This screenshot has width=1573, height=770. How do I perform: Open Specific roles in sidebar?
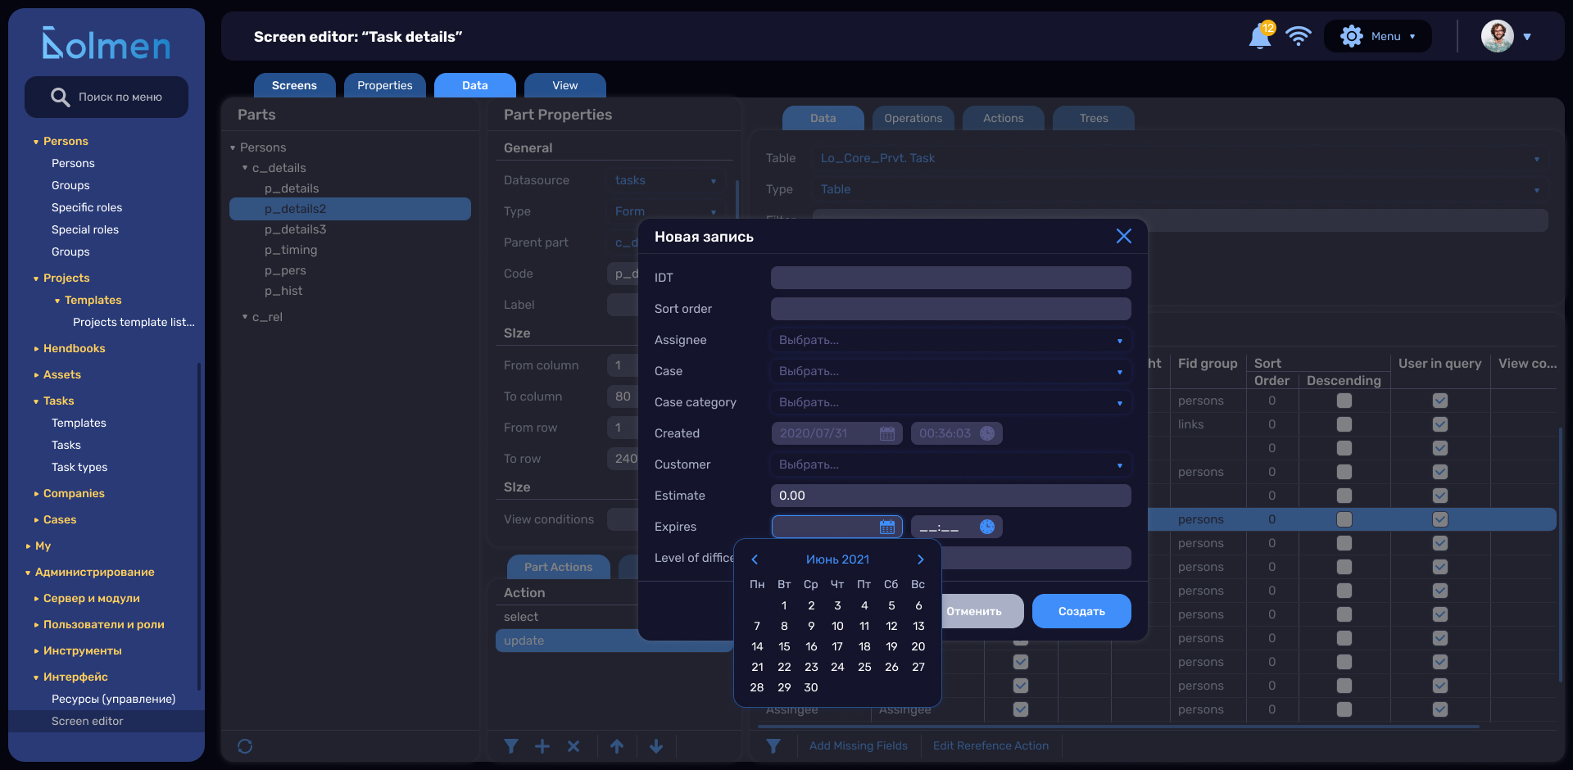pos(87,207)
